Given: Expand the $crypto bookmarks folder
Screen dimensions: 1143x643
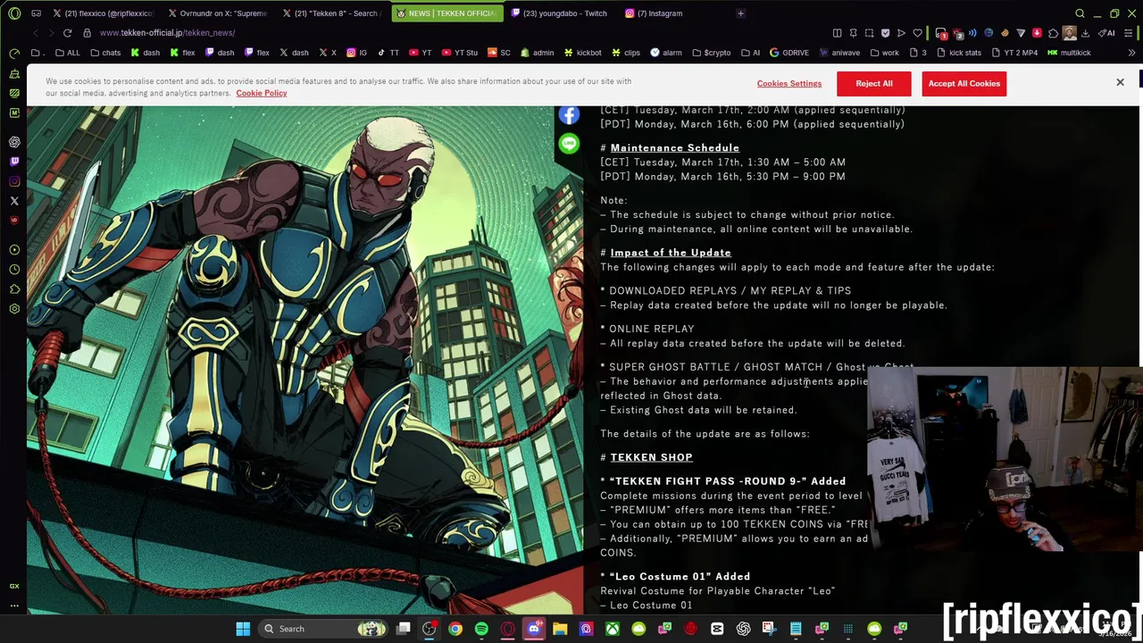Looking at the screenshot, I should tap(711, 53).
